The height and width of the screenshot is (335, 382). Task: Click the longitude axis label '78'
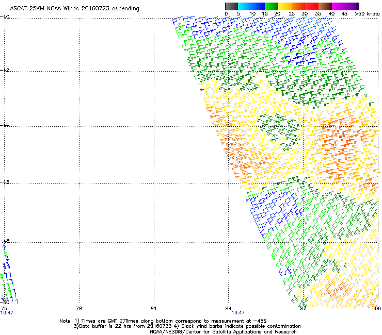tap(79, 309)
